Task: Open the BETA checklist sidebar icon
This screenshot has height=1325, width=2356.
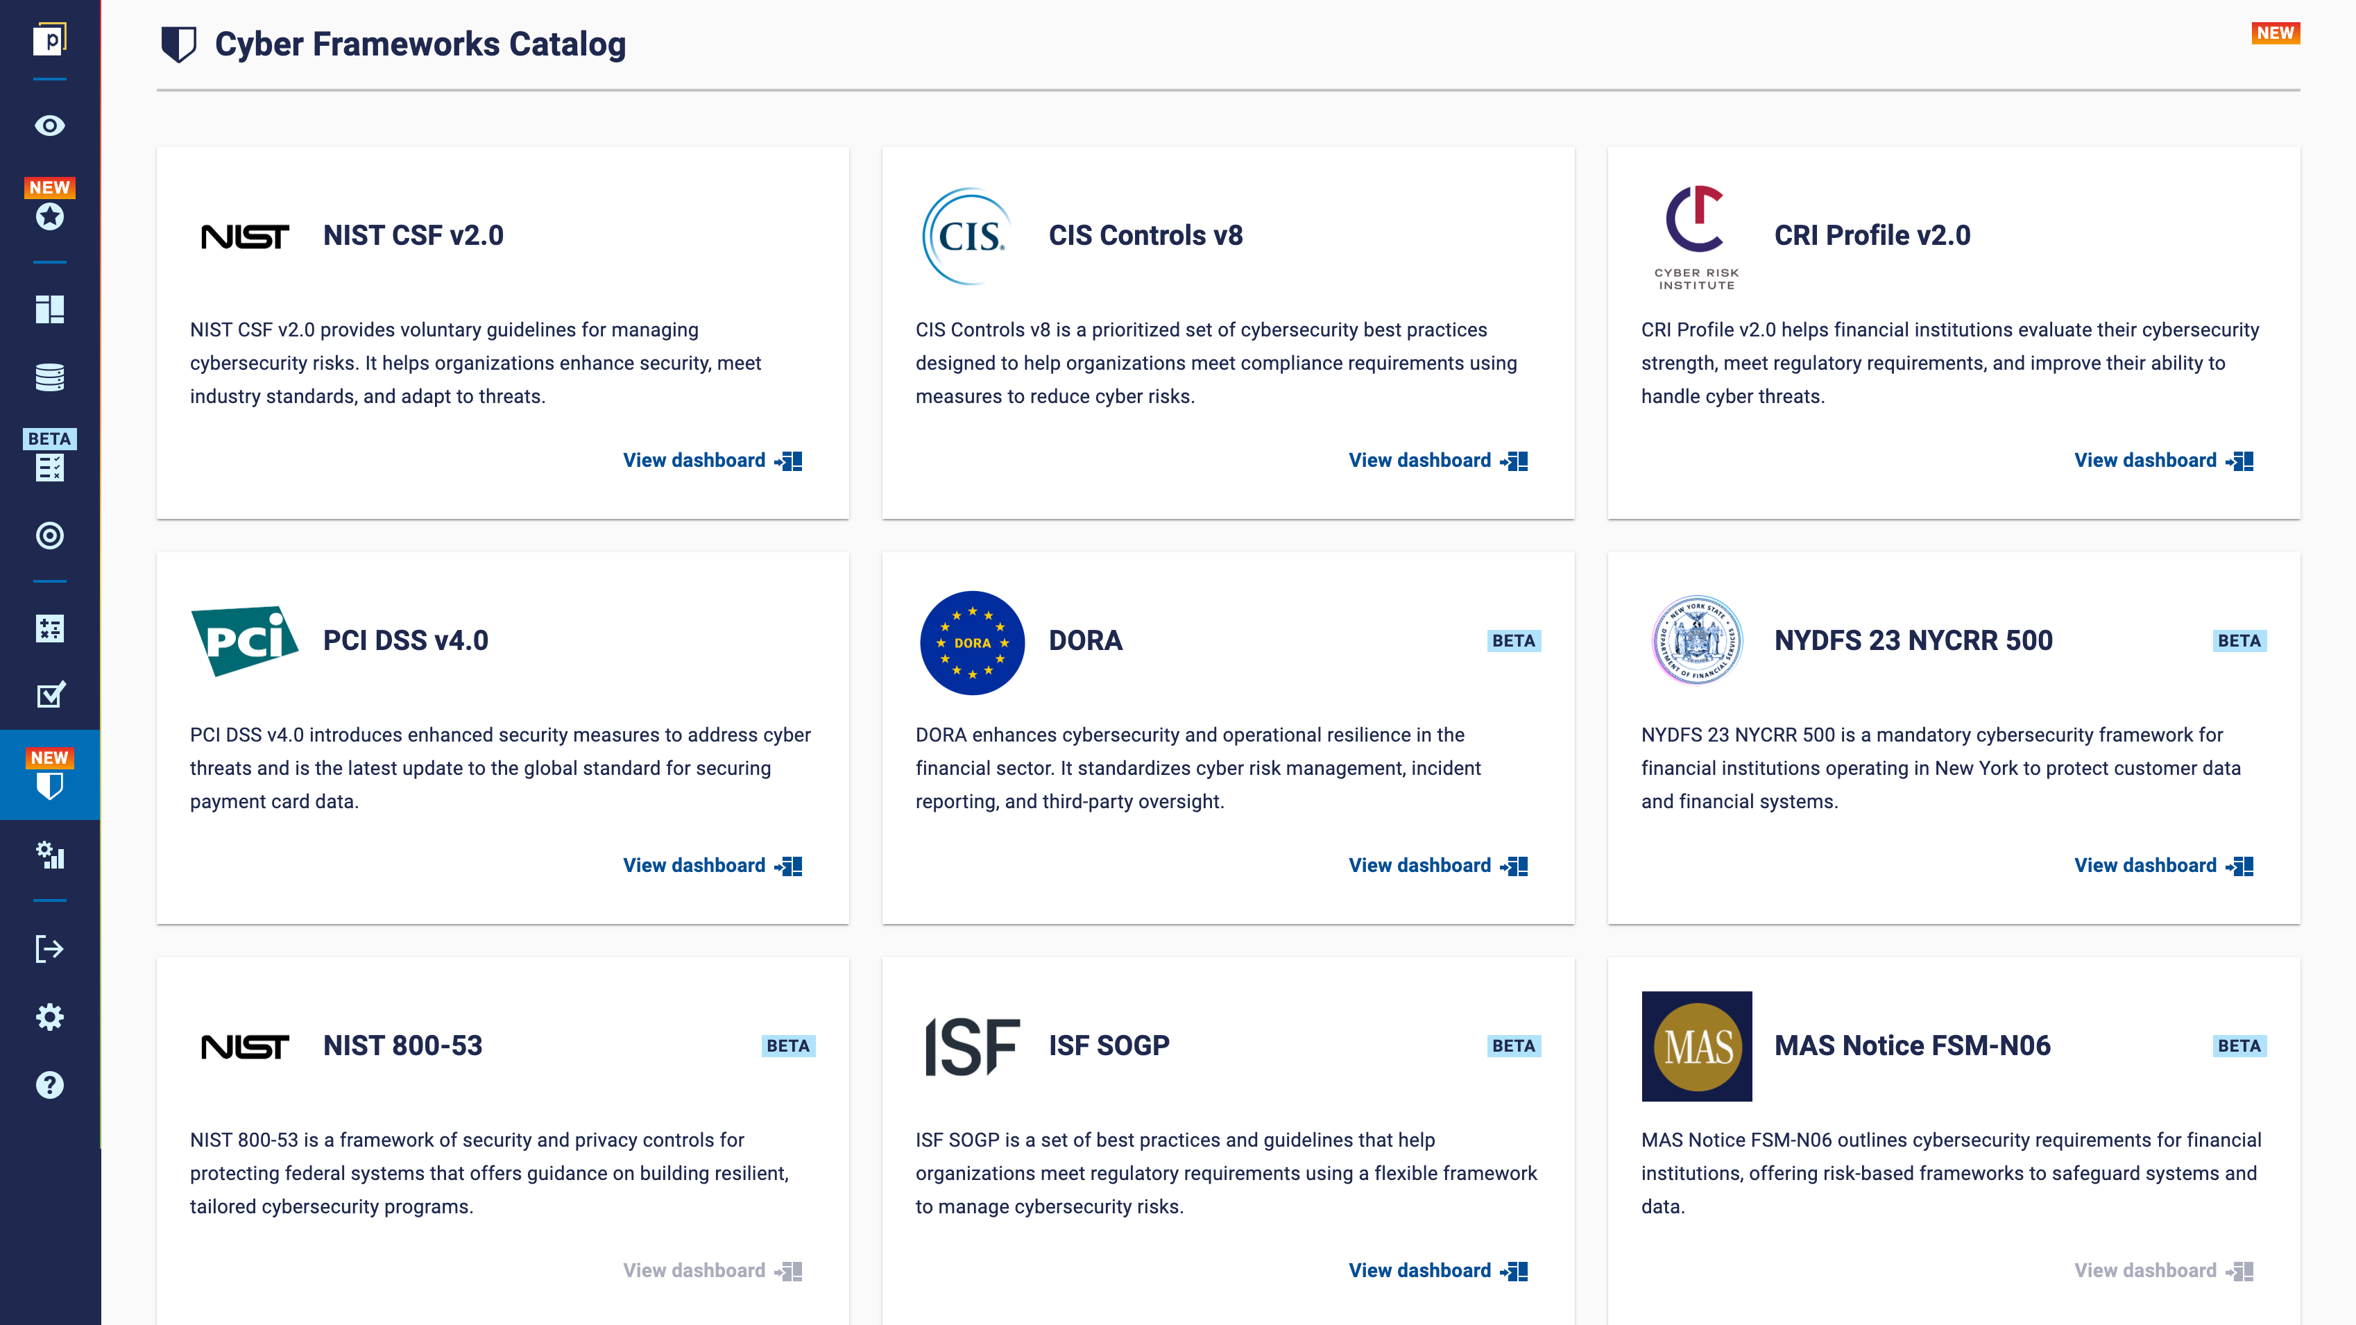Action: click(49, 468)
